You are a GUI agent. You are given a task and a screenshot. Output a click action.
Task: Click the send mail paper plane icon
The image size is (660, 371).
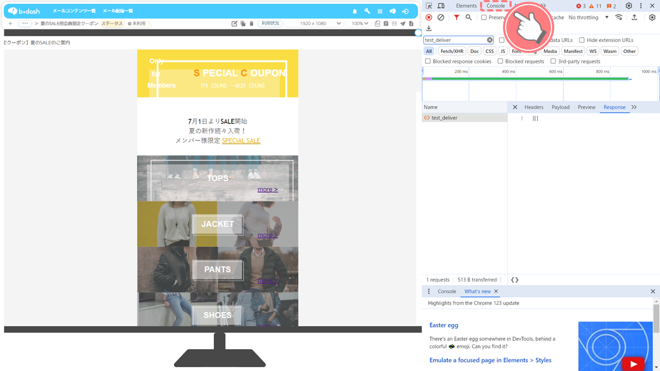[403, 24]
